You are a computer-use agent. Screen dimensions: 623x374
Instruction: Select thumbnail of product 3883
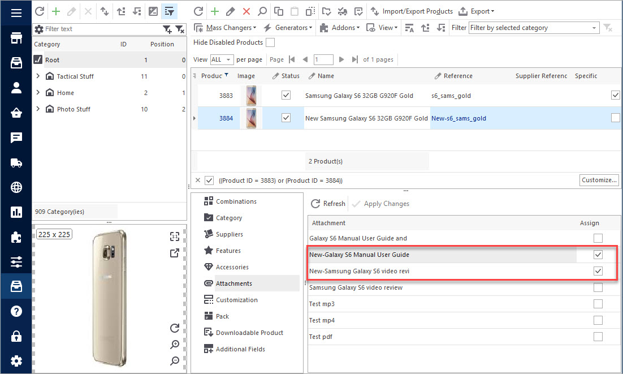point(252,96)
